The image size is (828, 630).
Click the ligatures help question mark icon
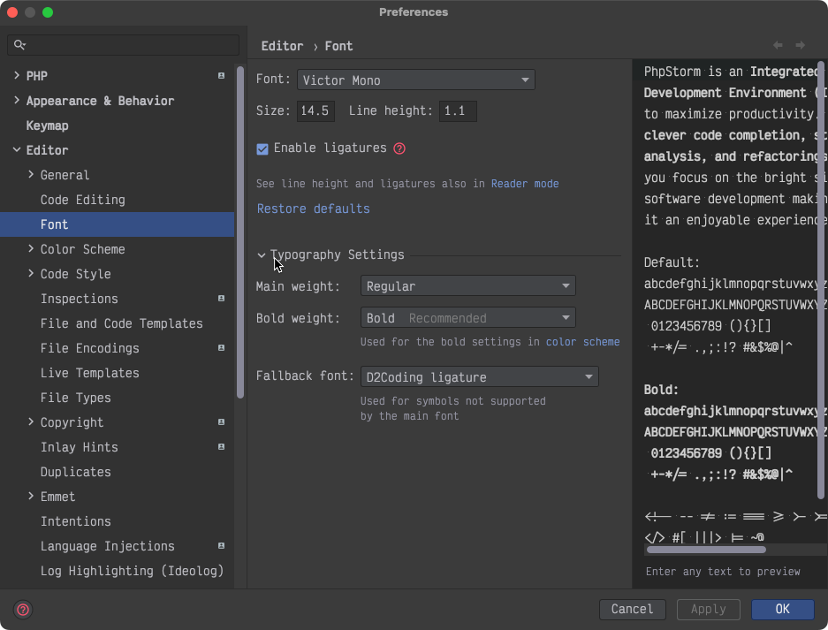click(x=399, y=149)
